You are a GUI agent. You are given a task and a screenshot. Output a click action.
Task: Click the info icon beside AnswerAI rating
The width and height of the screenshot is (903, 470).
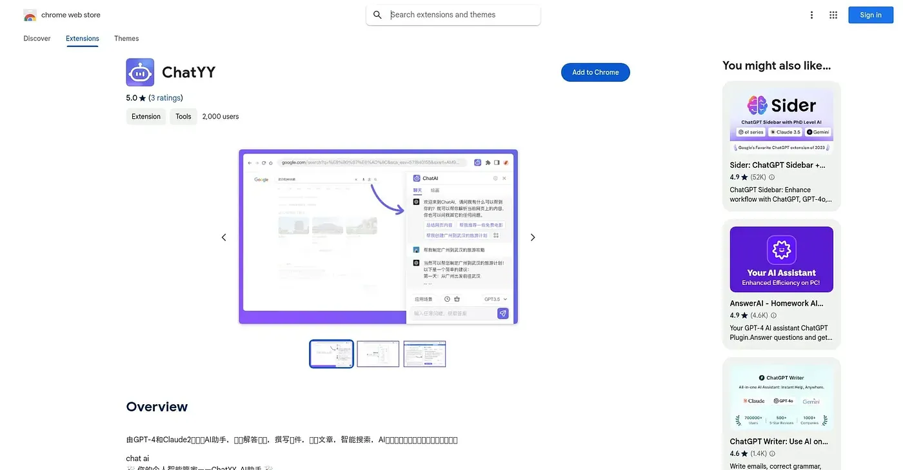[774, 315]
